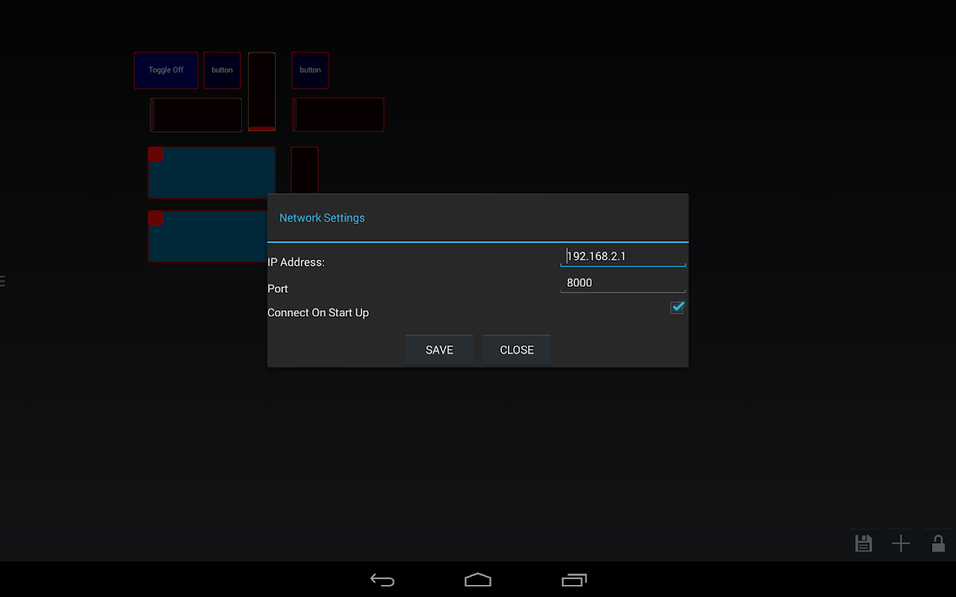Tap the second 'button' control on the right
The width and height of the screenshot is (956, 597).
coord(310,70)
